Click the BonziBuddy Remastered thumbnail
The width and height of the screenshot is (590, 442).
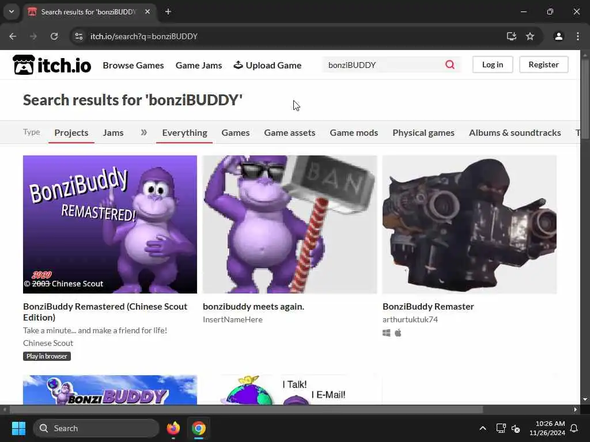coord(110,224)
